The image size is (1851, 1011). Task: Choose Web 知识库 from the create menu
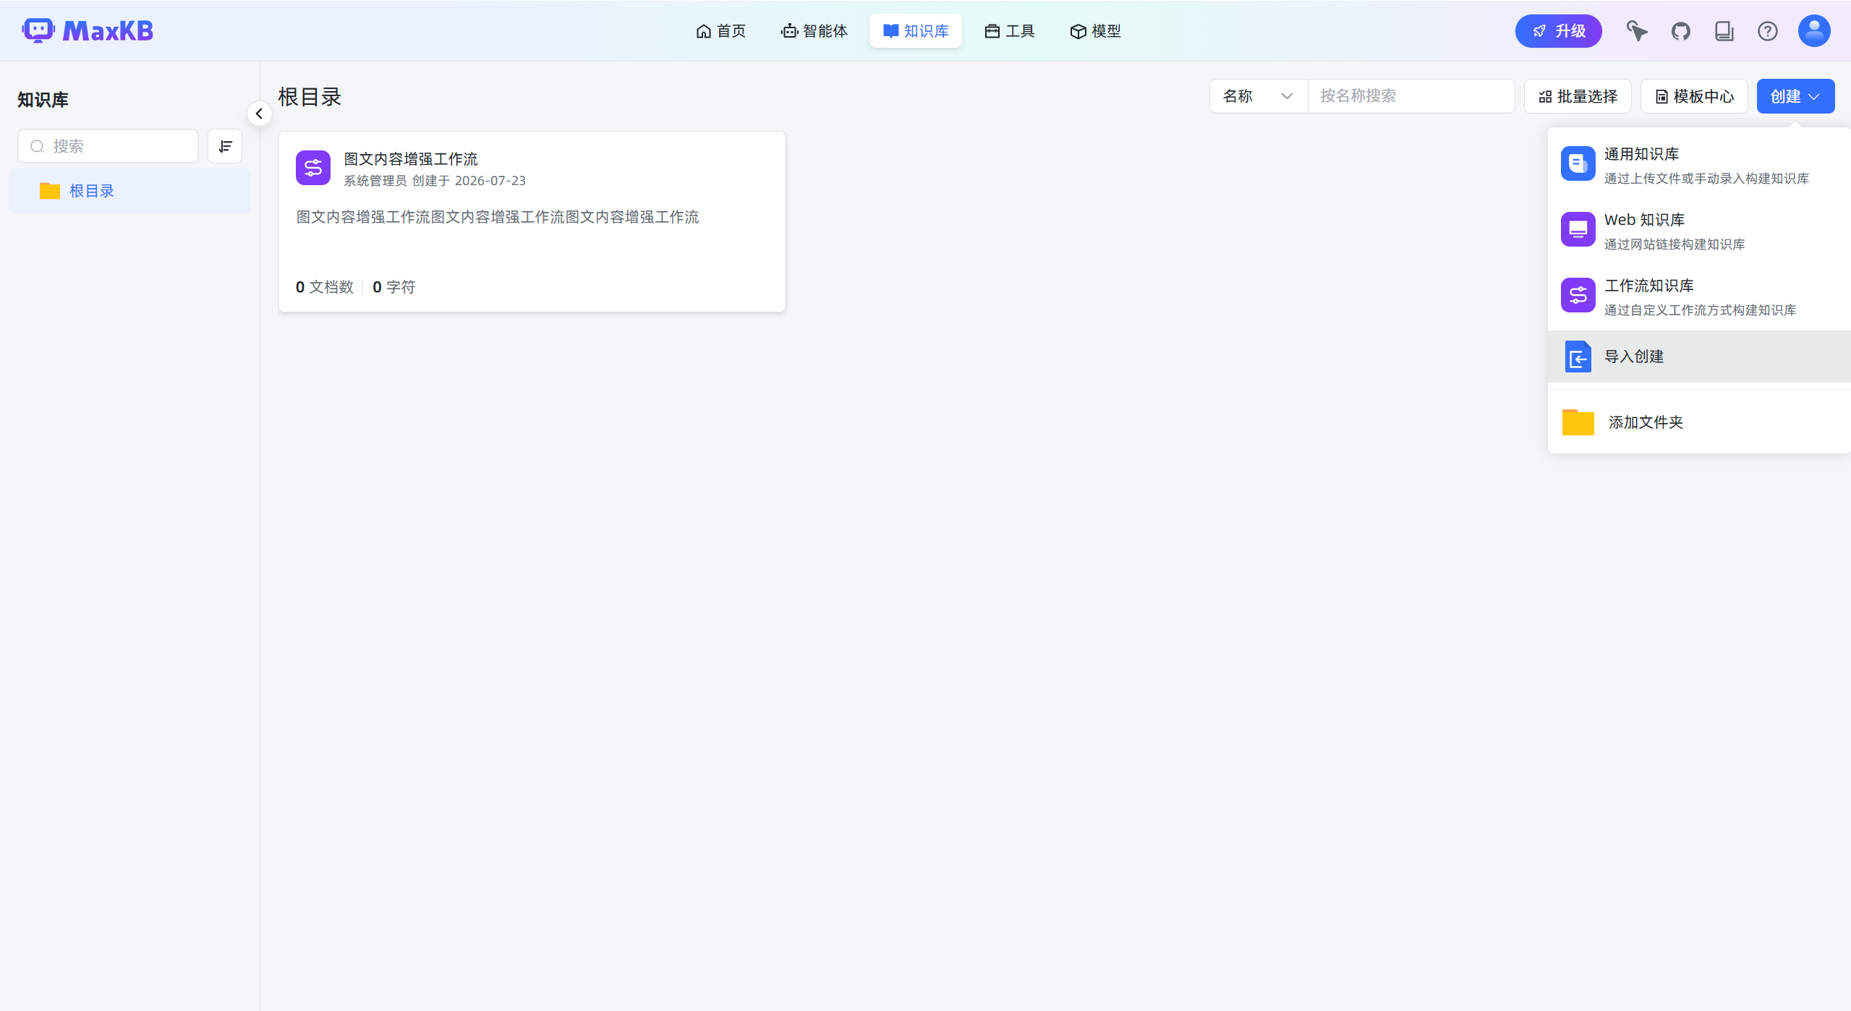click(x=1699, y=231)
